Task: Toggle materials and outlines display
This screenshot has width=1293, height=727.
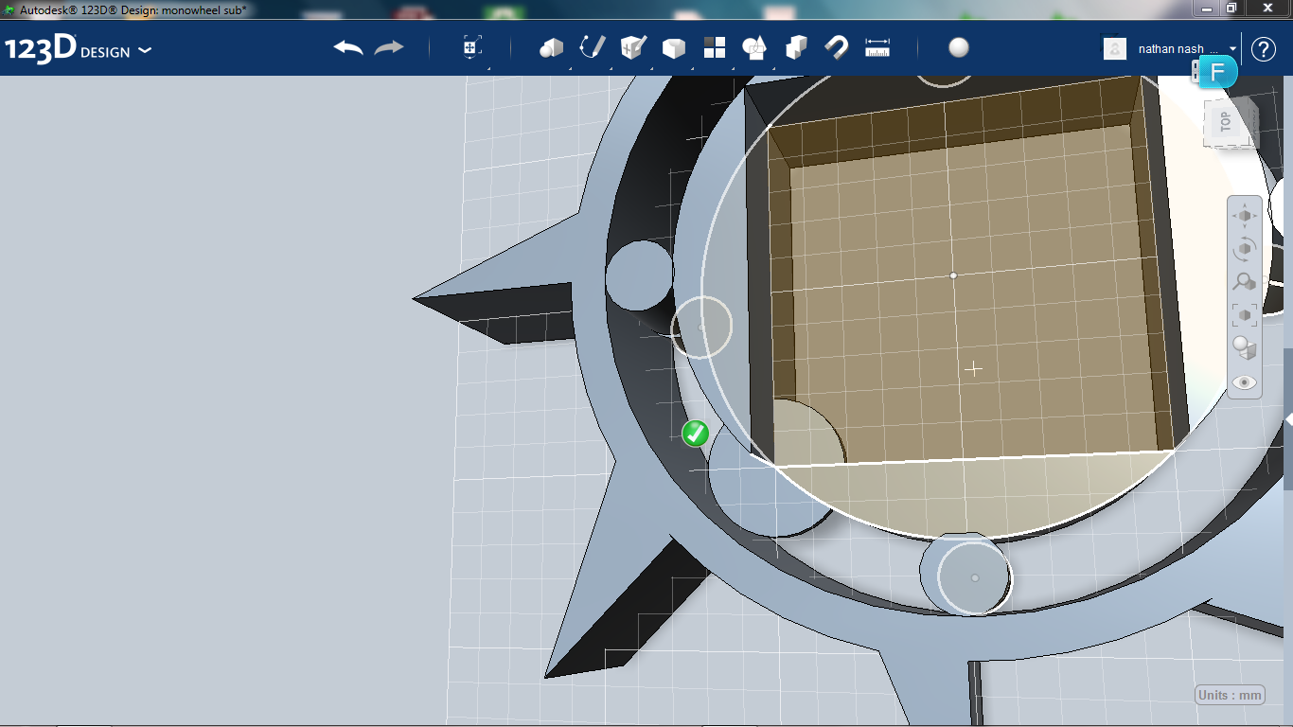Action: tap(1244, 347)
